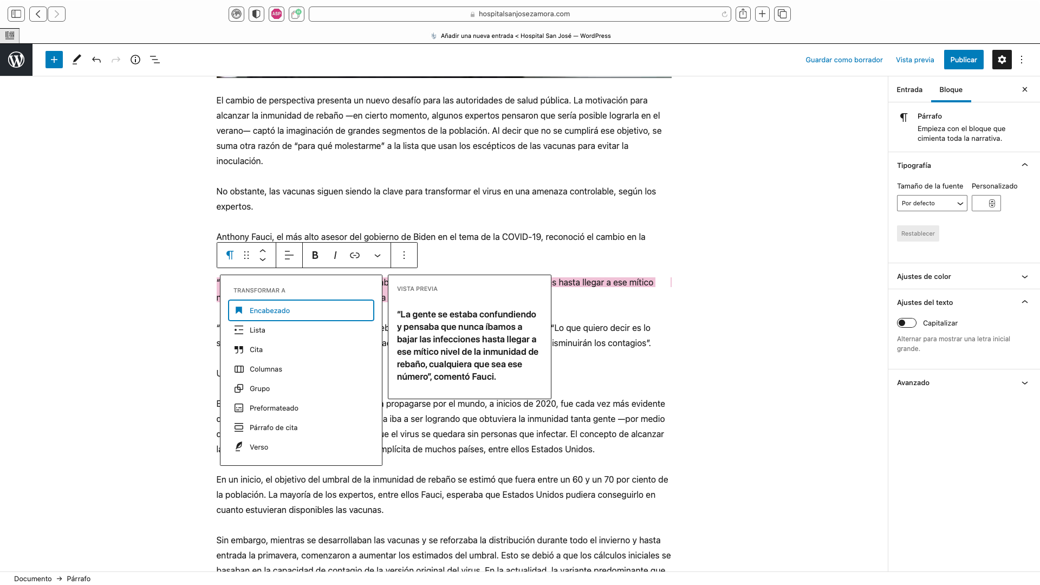The height and width of the screenshot is (585, 1040).
Task: Click the Safari share icon
Action: coord(743,14)
